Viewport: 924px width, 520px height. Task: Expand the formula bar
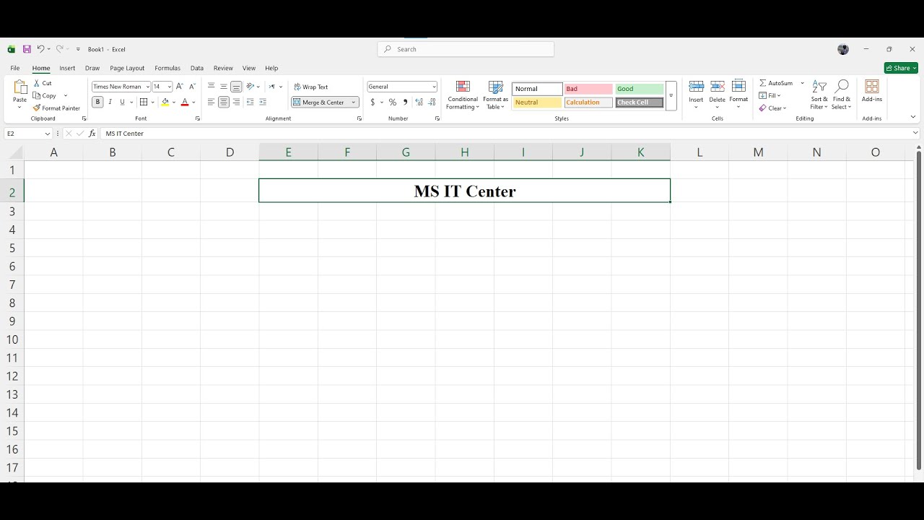[916, 133]
